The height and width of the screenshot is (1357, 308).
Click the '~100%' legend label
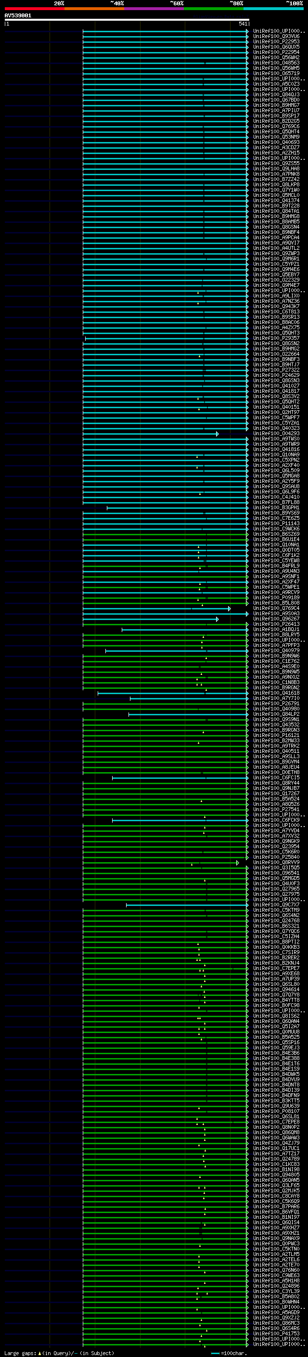point(295,3)
